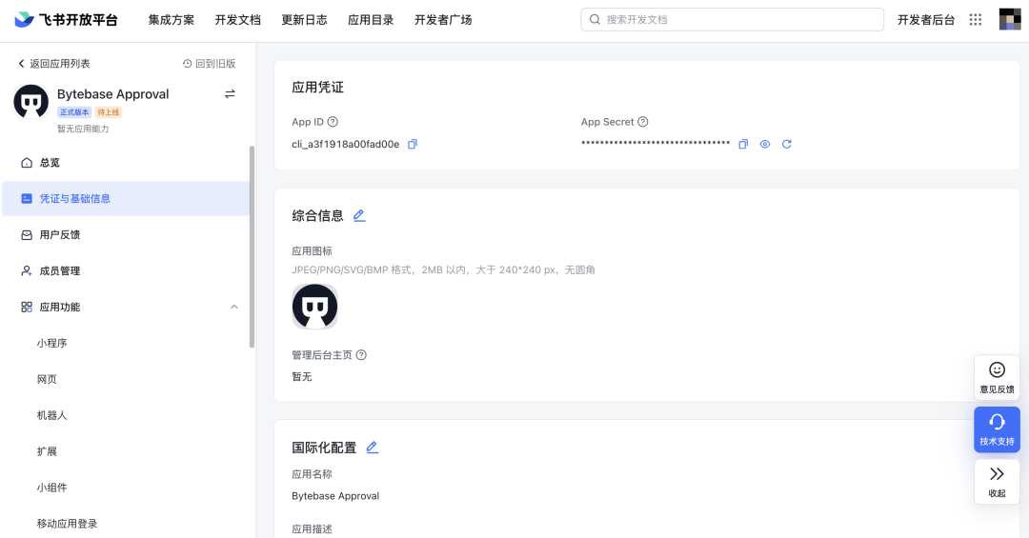Click the envelope icon beside 用户反馈
The width and height of the screenshot is (1029, 538).
27,235
